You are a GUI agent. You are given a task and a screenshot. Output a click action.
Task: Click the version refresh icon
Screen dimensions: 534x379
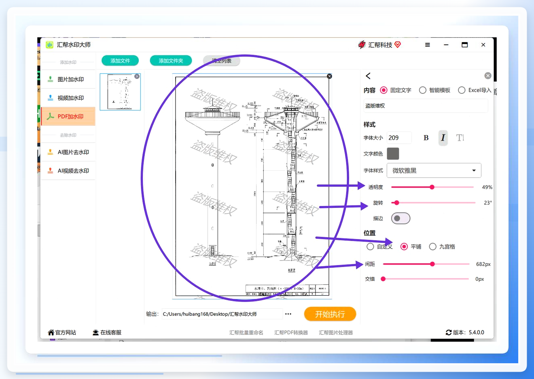click(x=448, y=332)
